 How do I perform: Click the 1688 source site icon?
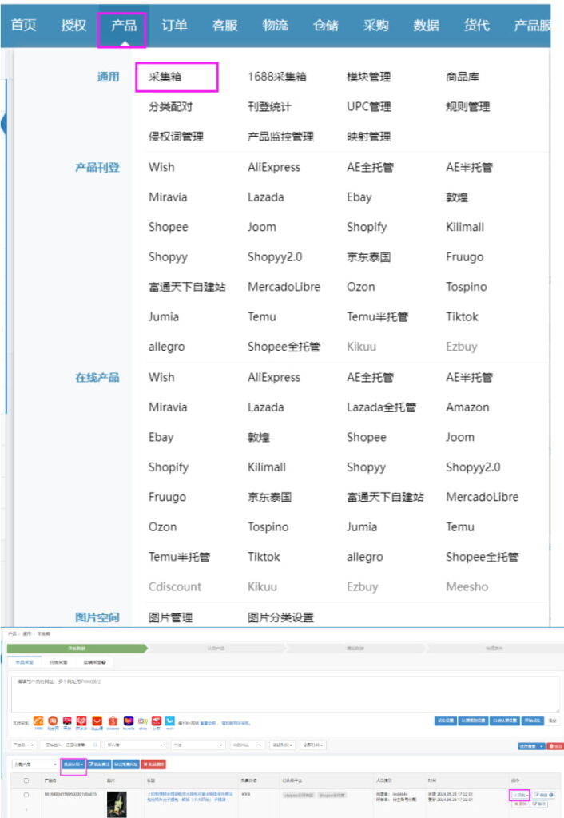tap(38, 721)
